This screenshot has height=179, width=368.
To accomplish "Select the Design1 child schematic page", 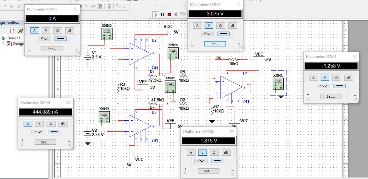I will [19, 43].
